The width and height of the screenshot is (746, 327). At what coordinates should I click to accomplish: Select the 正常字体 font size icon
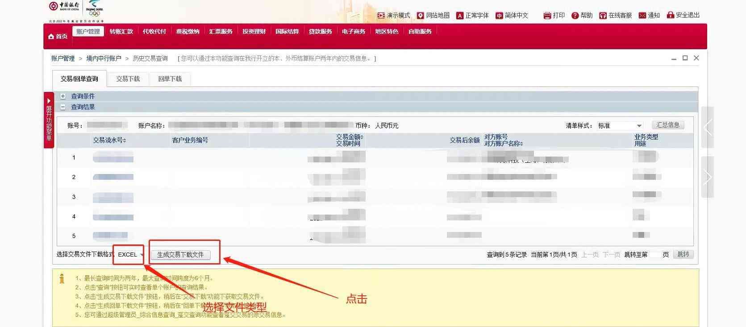pos(460,15)
